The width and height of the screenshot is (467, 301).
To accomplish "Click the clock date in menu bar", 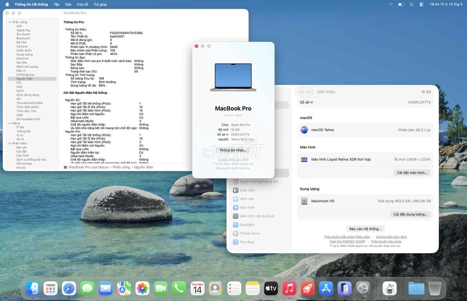I will tap(446, 5).
